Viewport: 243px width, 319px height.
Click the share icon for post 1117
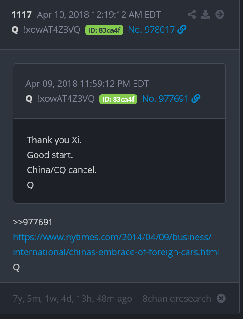[192, 15]
